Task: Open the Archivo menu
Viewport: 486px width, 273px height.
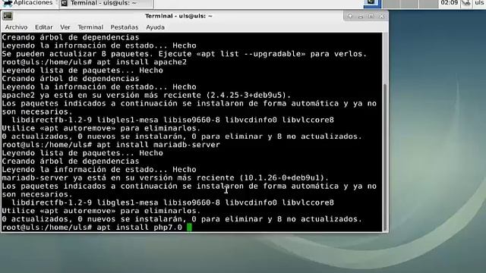Action: (16, 27)
